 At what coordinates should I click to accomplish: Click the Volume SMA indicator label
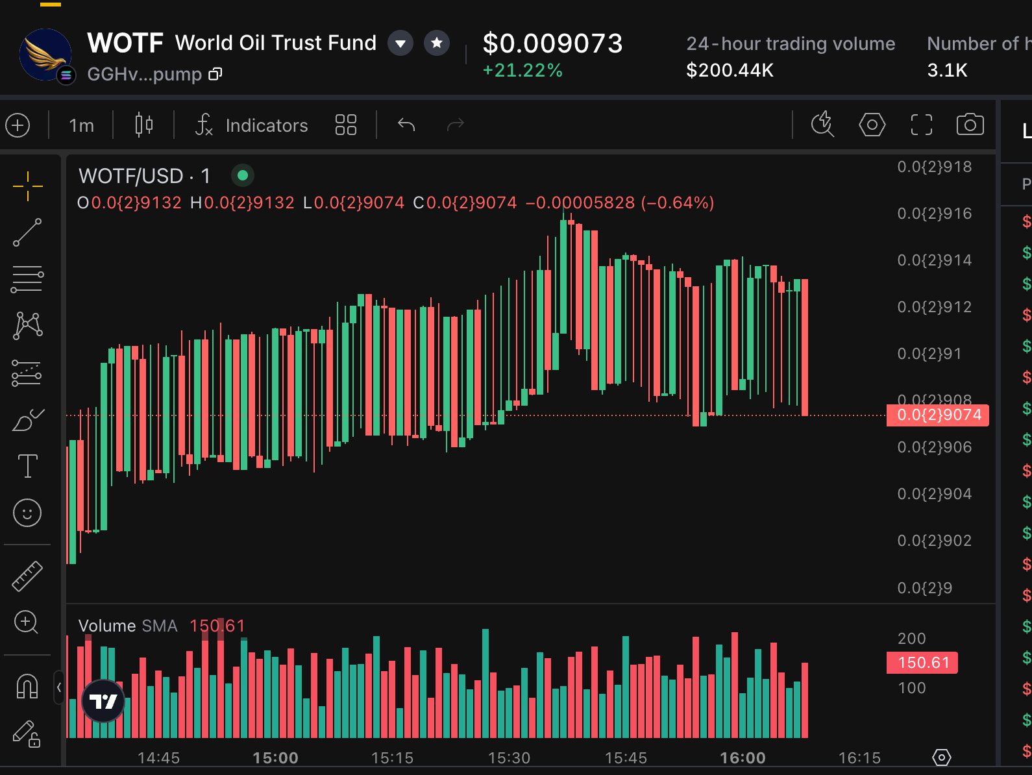[x=128, y=626]
